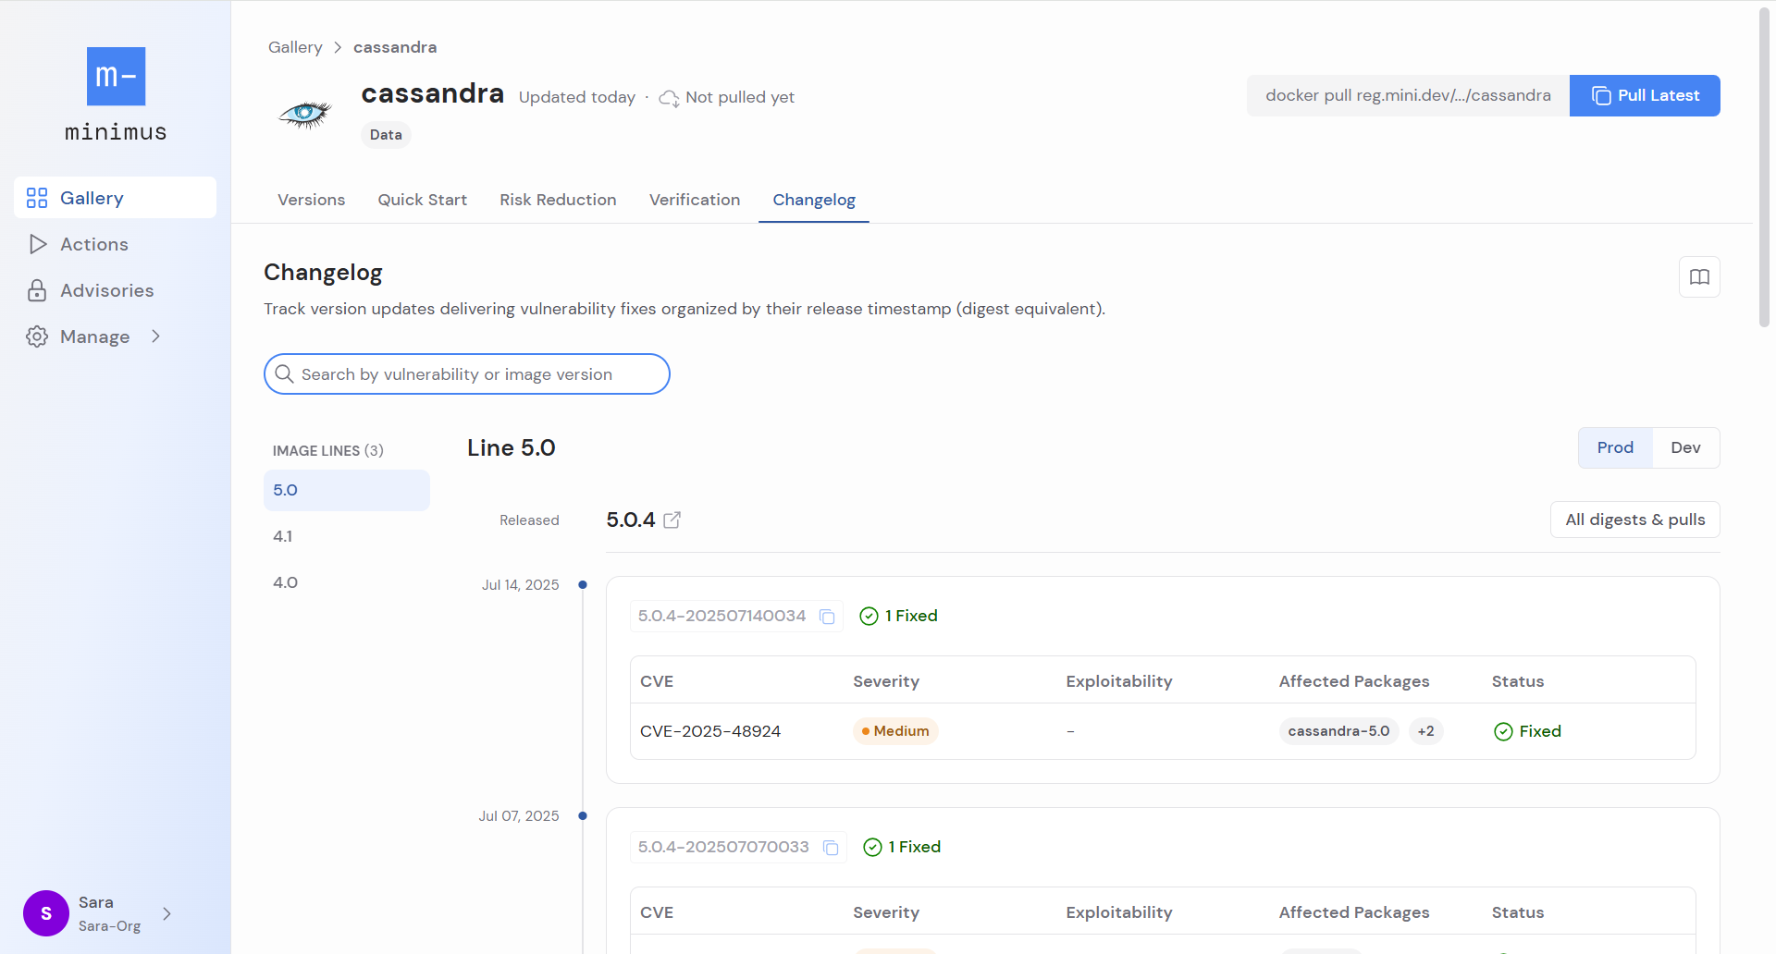Click the Actions play icon in sidebar

(x=38, y=244)
